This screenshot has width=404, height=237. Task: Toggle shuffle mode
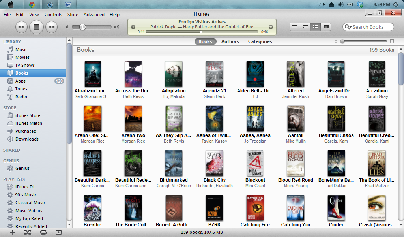[x=28, y=232]
